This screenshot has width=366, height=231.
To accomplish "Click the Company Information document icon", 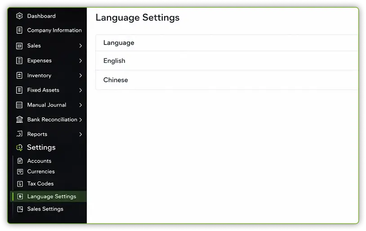I will [x=19, y=31].
